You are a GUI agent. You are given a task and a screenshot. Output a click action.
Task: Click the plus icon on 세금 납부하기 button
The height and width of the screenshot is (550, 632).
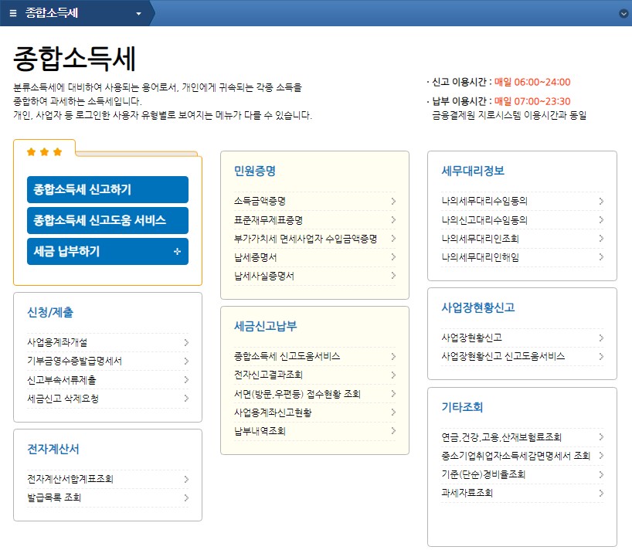(178, 251)
